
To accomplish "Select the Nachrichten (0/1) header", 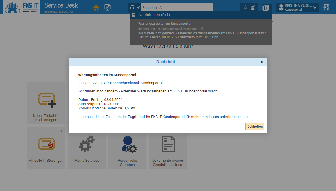I will pos(154,15).
